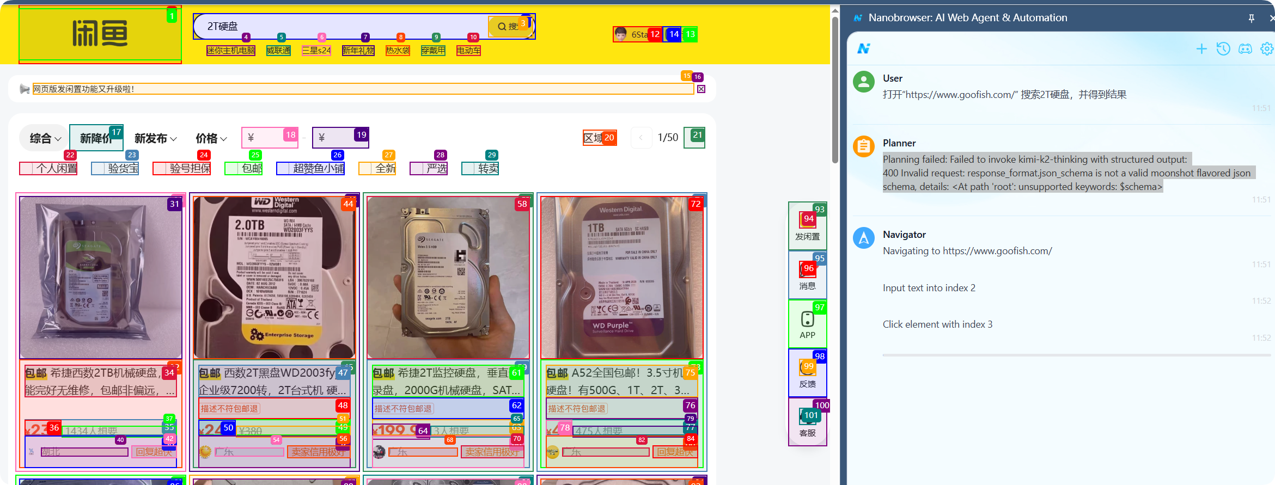
Task: Click the seller avatar beside 广东 on the 西数2T黑盘 card
Action: (x=205, y=452)
